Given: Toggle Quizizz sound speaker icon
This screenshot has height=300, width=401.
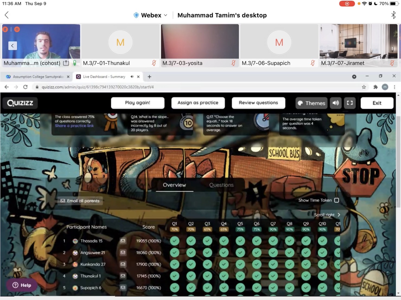Looking at the screenshot, I should [336, 103].
